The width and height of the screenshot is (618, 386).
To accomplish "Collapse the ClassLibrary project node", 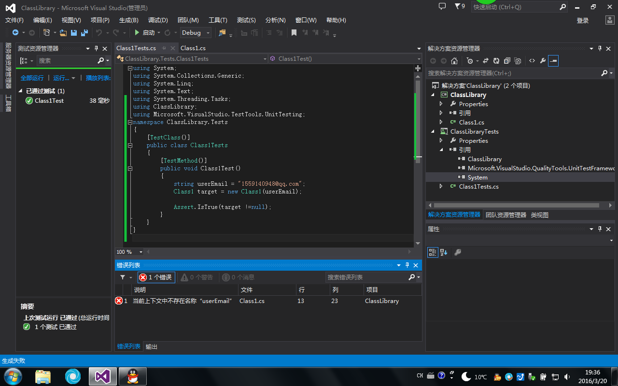I will click(433, 95).
